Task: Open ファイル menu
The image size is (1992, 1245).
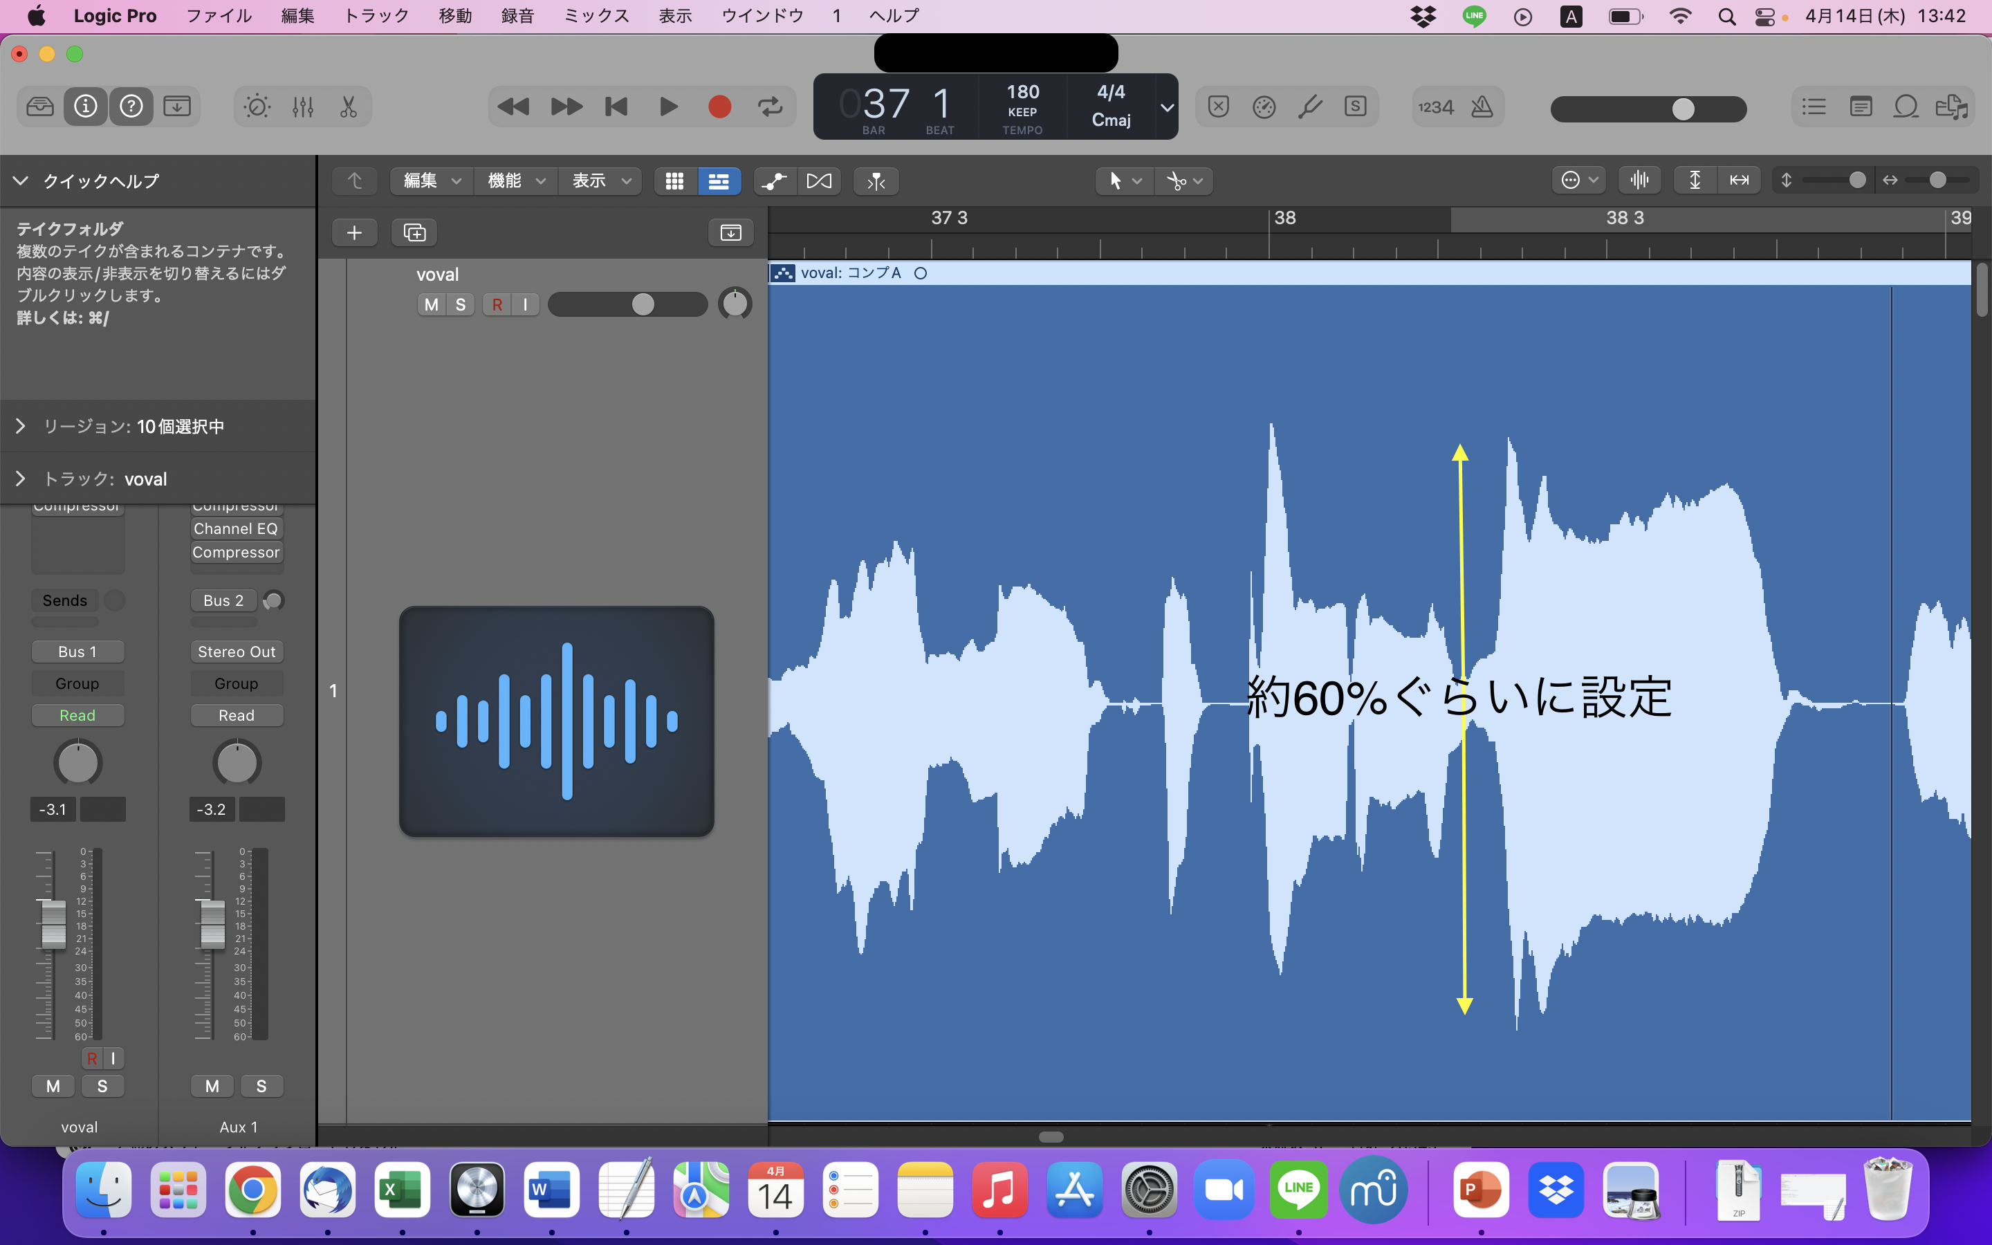Action: [219, 16]
